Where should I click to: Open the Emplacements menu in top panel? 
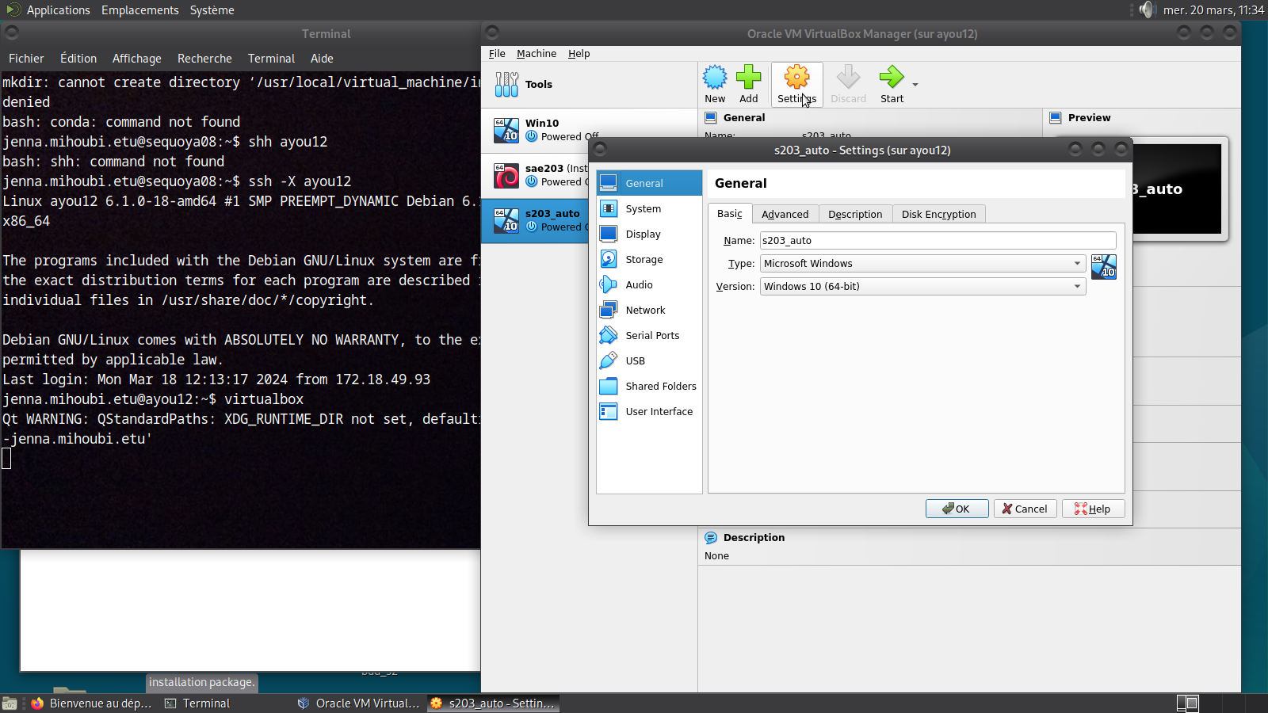(140, 10)
